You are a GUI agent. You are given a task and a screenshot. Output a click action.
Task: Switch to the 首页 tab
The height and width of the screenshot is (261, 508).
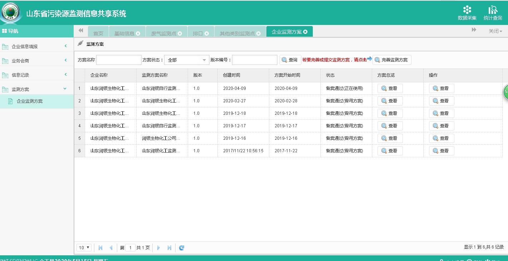click(98, 34)
